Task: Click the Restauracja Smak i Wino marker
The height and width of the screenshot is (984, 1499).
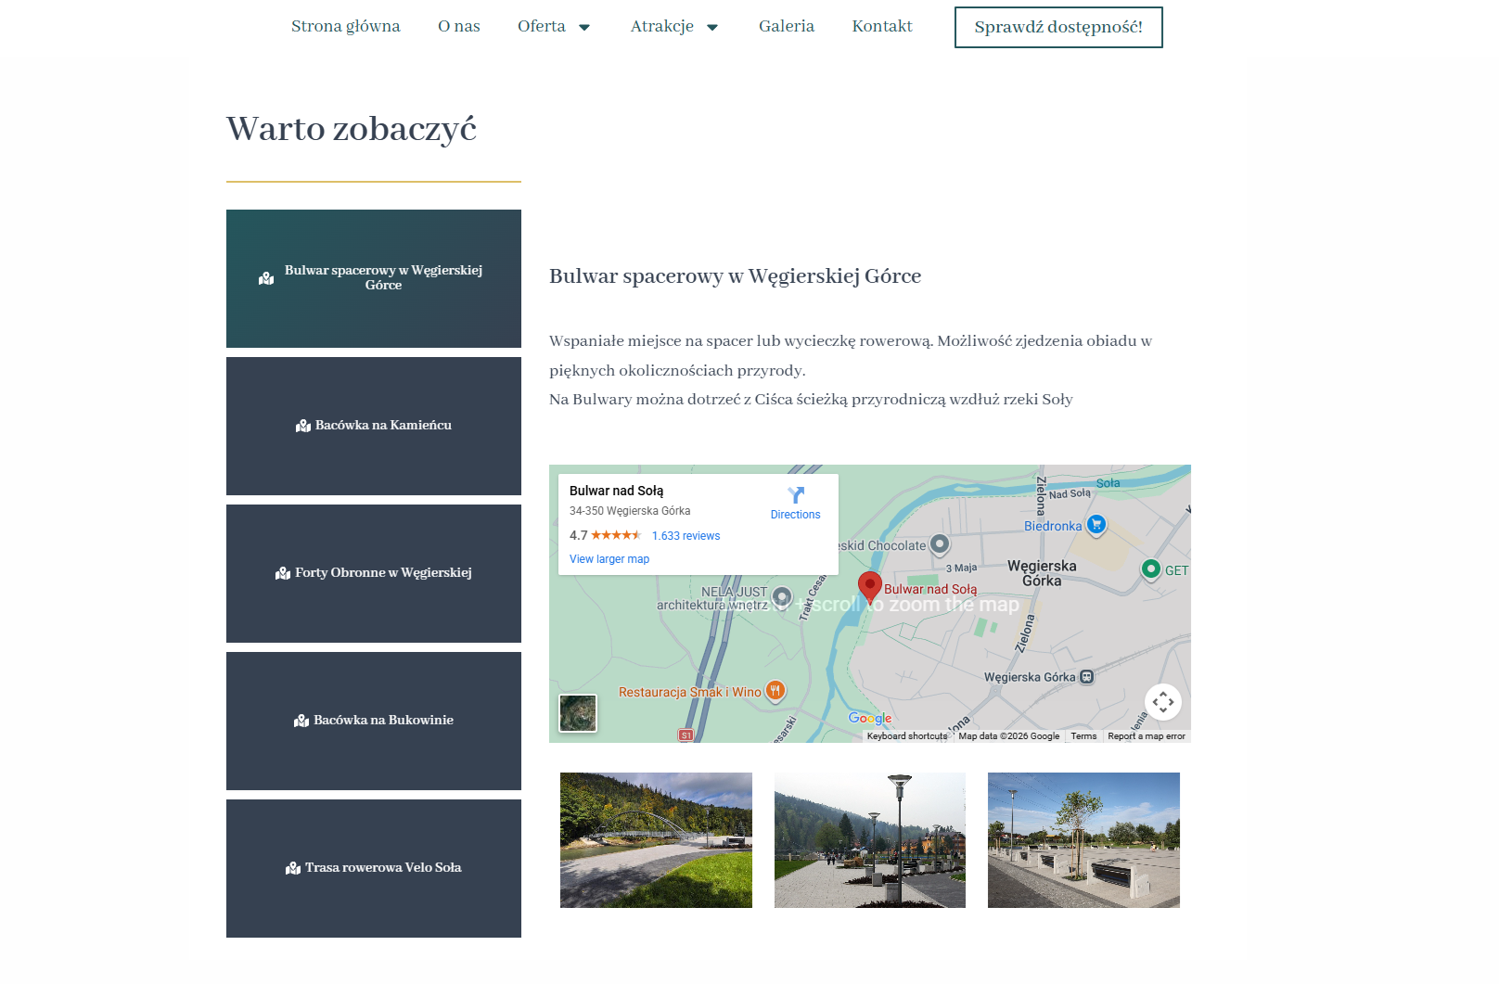Action: 775,690
